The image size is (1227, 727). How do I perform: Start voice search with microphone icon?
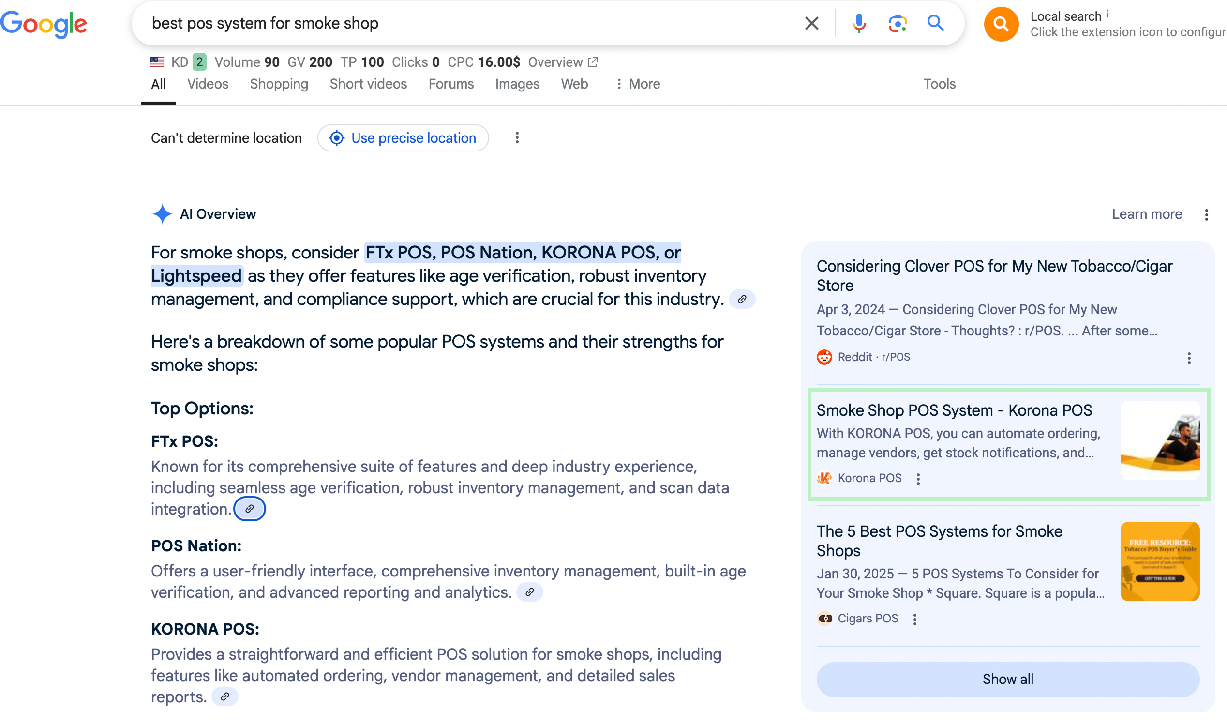859,23
